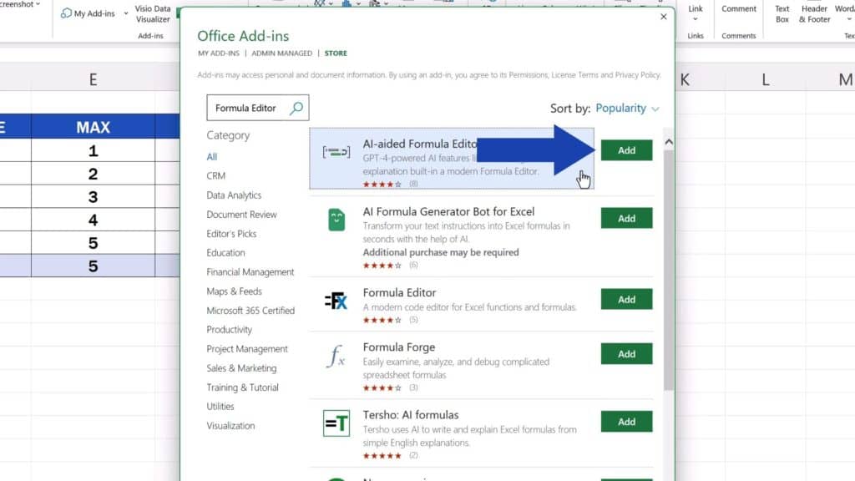855x481 pixels.
Task: Switch to the MY ADD-INS tab
Action: (x=219, y=53)
